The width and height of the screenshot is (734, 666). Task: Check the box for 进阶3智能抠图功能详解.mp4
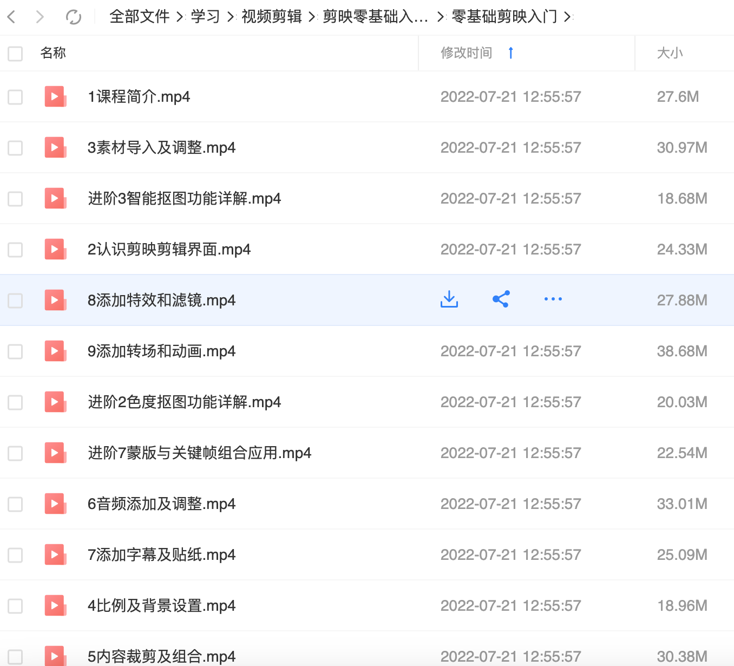(x=15, y=199)
